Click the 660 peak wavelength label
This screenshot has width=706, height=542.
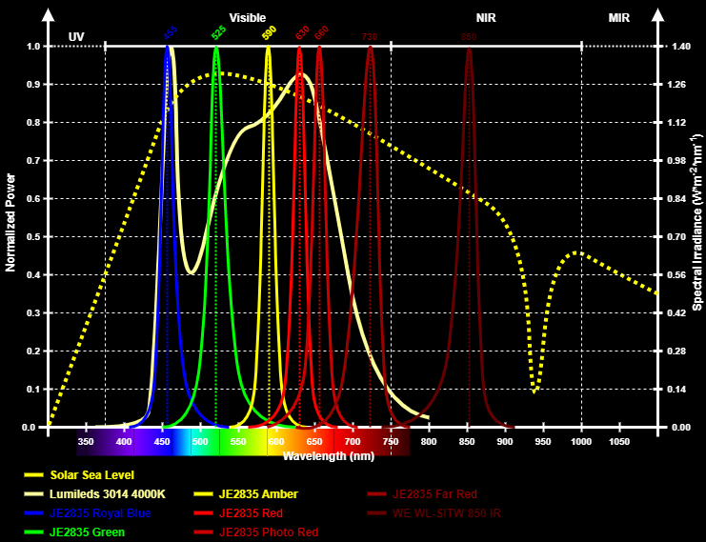pos(321,32)
